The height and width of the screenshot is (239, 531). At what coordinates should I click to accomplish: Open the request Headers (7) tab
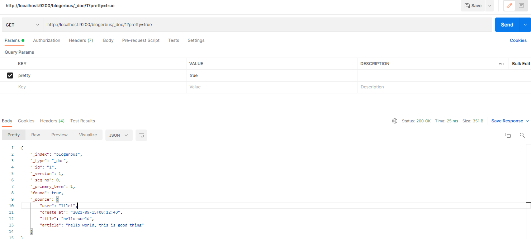coord(81,40)
